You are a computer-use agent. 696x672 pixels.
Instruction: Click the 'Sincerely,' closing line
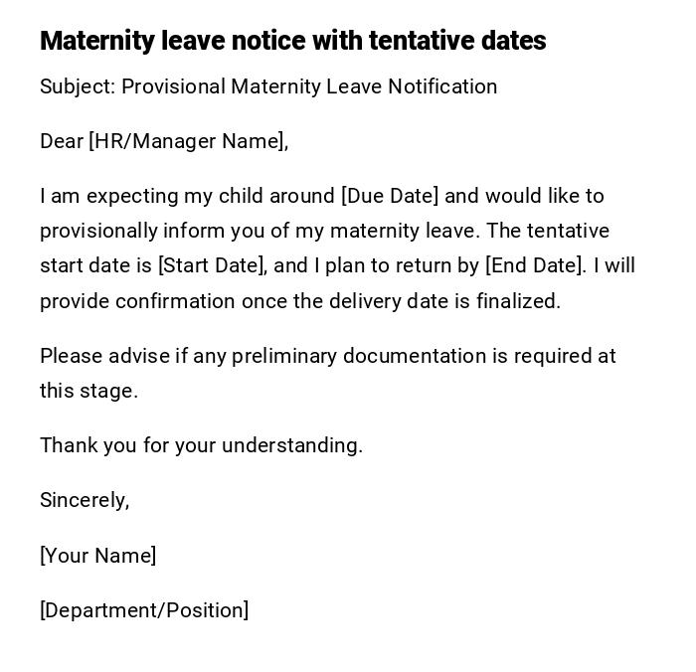point(85,500)
